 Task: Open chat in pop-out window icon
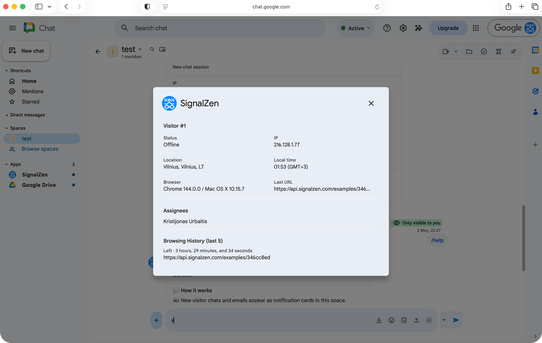[162, 49]
